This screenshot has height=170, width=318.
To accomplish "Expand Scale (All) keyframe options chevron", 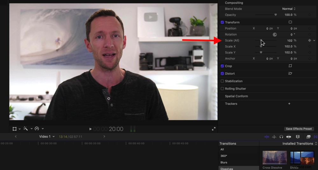I will tap(314, 41).
